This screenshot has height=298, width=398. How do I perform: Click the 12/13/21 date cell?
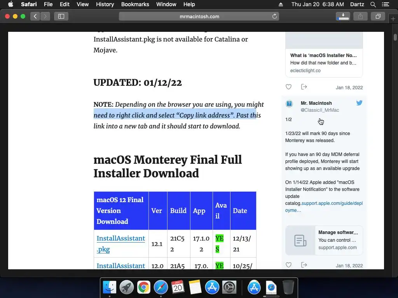coord(243,244)
